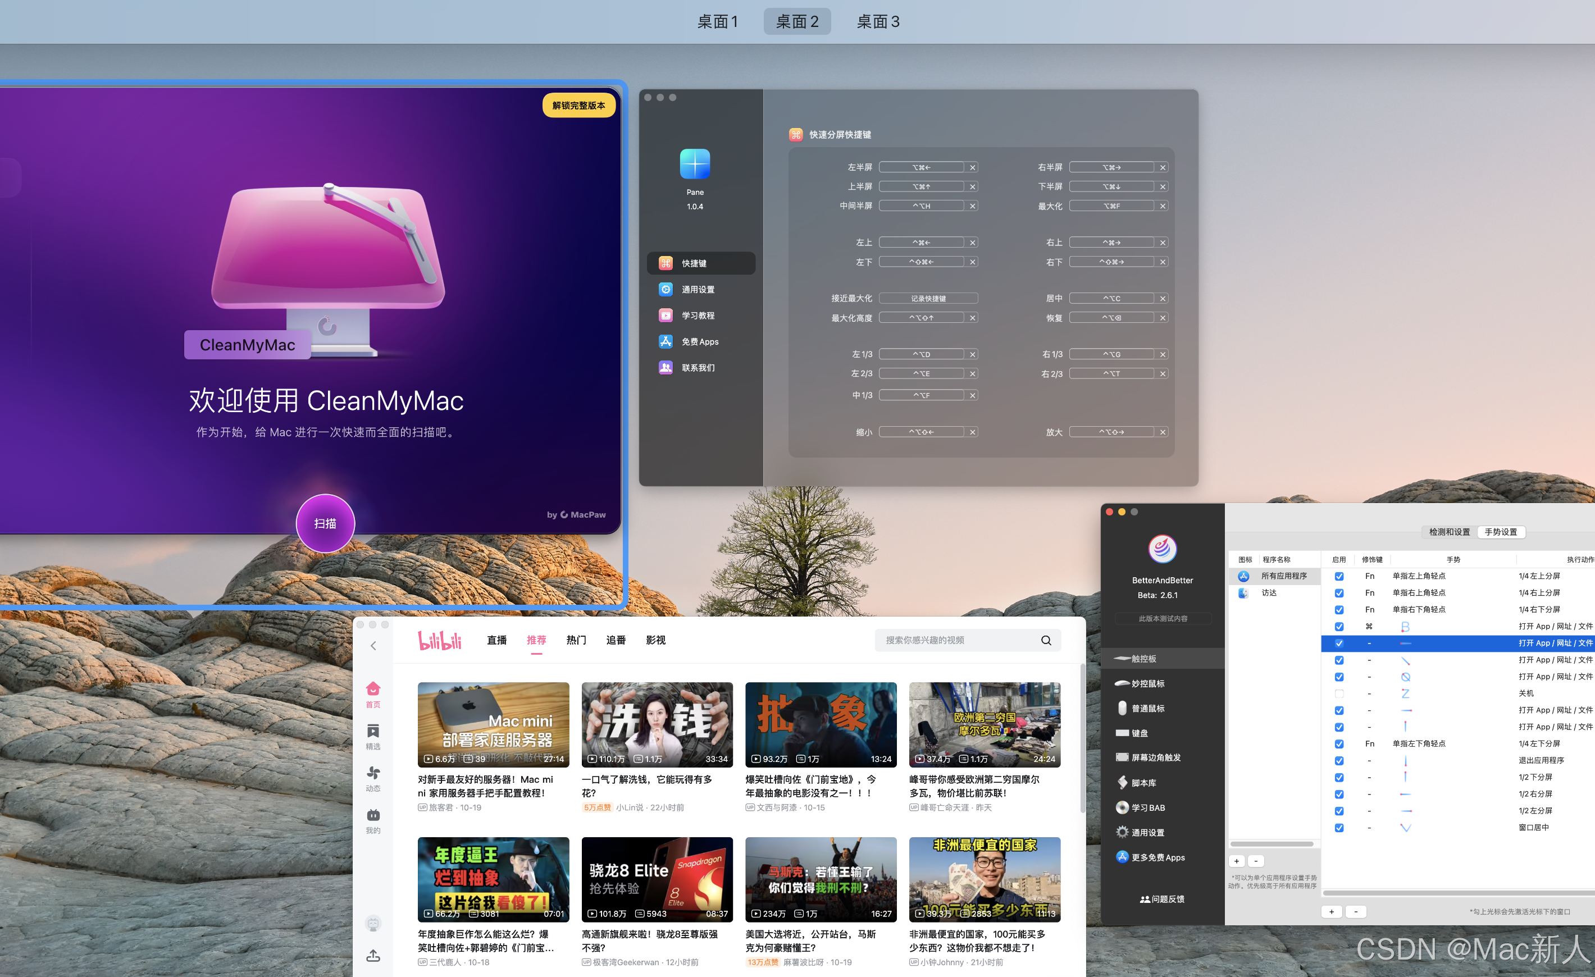Screen dimensions: 1595x977
Task: Open 通用设置 in Pane sidebar
Action: click(x=698, y=290)
